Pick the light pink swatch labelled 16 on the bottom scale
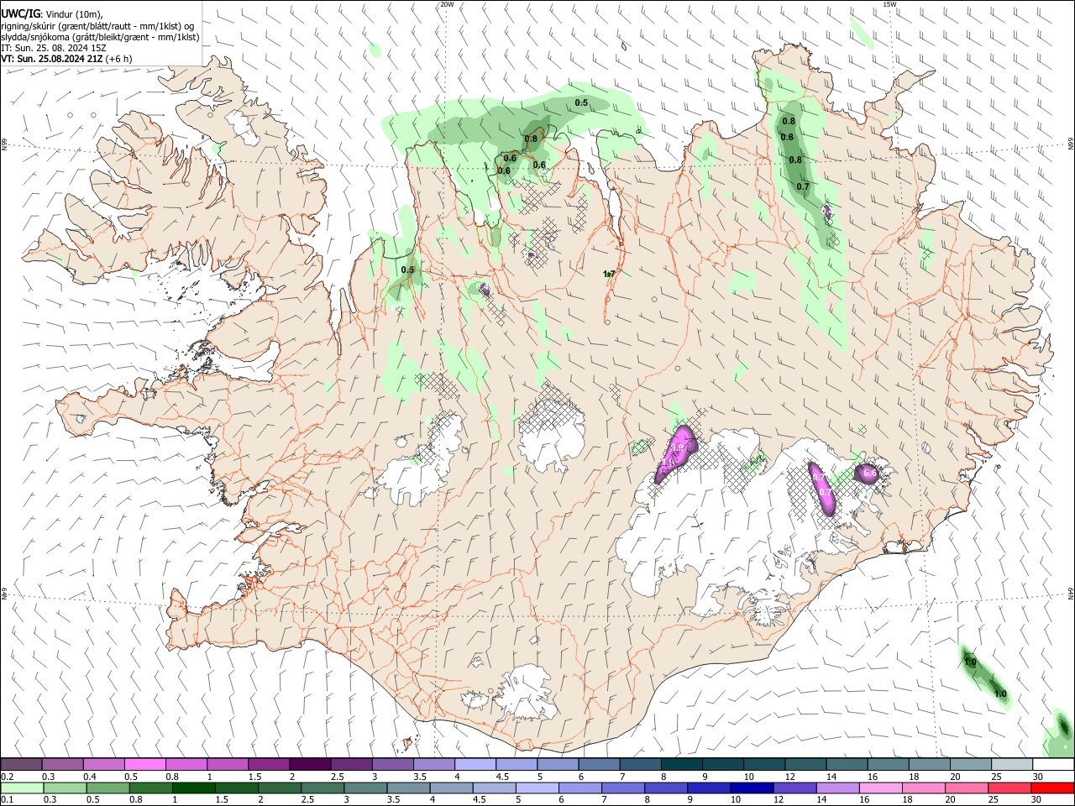 click(x=880, y=788)
